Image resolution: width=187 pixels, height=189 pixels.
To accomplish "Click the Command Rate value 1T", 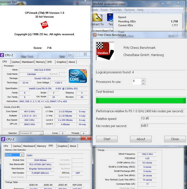I will [x=147, y=184].
